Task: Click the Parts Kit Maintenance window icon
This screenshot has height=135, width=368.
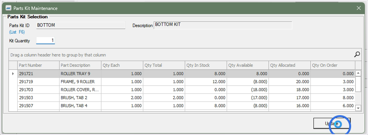Action: (9, 8)
